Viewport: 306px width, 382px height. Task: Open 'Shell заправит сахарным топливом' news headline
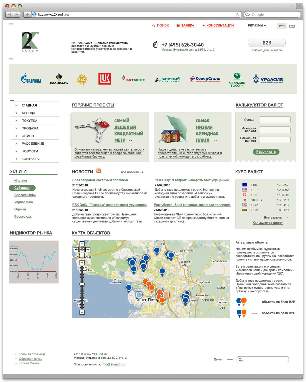[100, 180]
